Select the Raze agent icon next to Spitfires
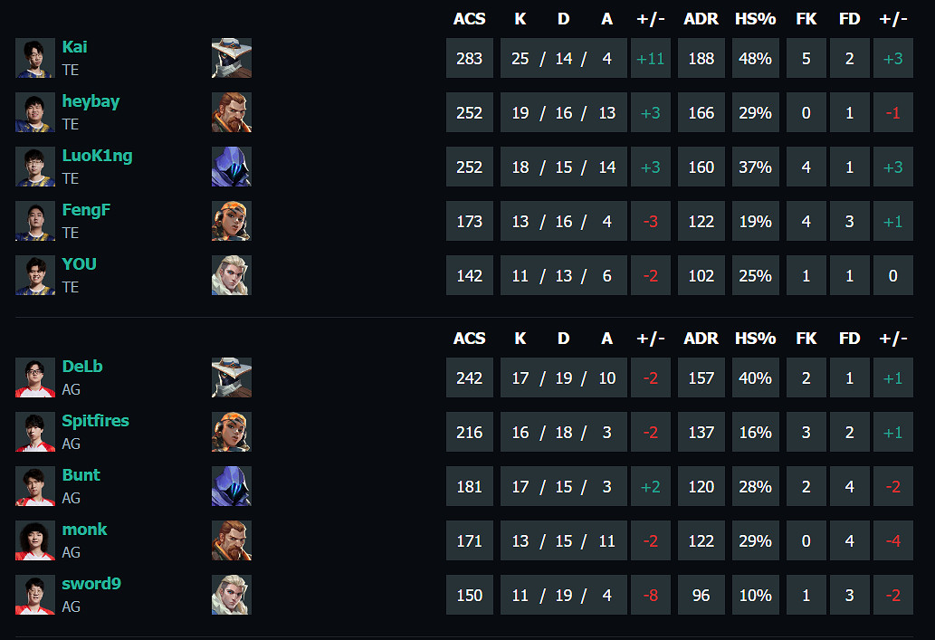 tap(232, 432)
